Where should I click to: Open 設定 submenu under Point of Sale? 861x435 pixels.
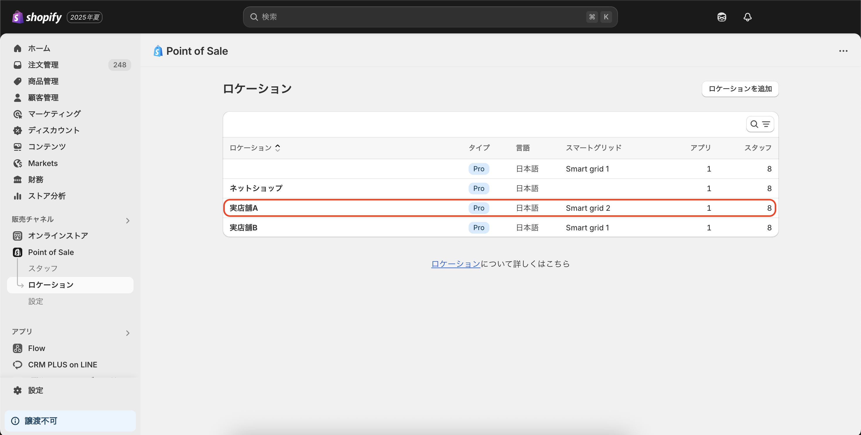(35, 301)
